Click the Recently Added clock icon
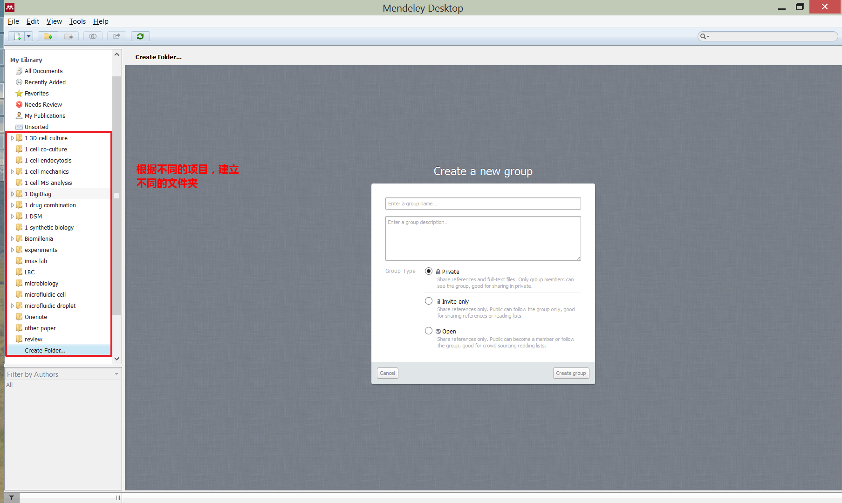 pyautogui.click(x=19, y=82)
